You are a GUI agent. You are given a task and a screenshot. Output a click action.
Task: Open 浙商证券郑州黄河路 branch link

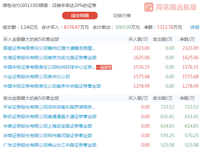pos(48,136)
